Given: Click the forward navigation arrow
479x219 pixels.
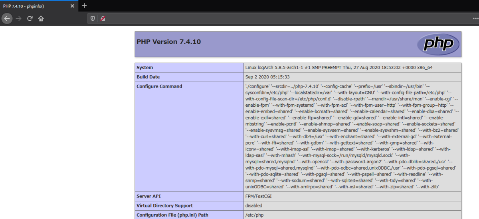Looking at the screenshot, I should point(18,18).
